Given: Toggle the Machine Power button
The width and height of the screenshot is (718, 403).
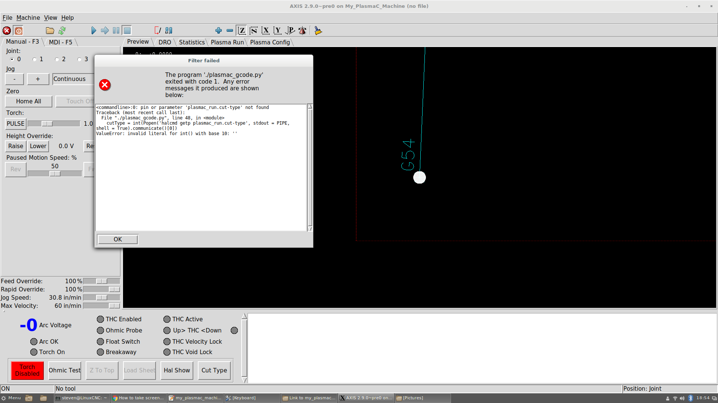Looking at the screenshot, I should coord(18,31).
